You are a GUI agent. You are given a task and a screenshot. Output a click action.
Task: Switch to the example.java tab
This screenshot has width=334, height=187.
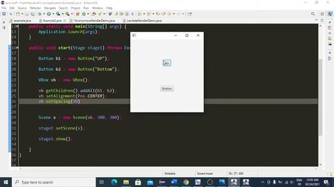click(20, 21)
